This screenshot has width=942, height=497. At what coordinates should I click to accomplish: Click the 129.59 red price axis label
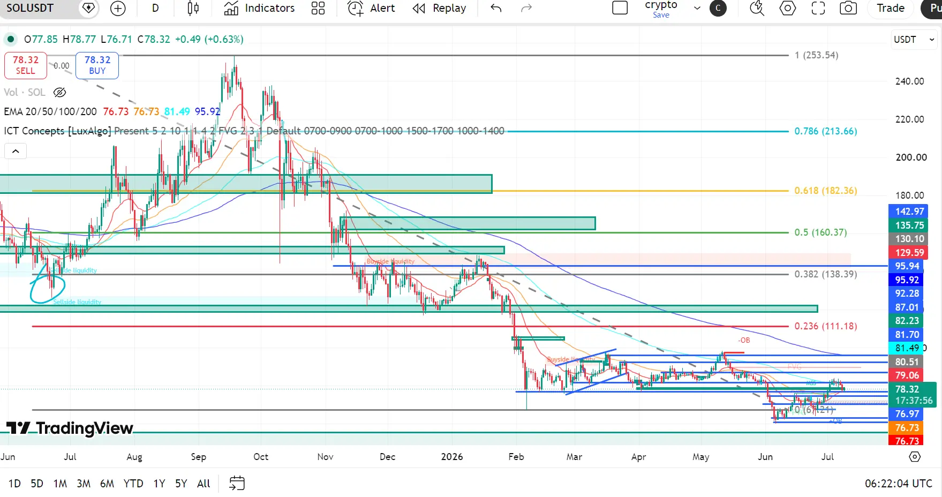[908, 253]
